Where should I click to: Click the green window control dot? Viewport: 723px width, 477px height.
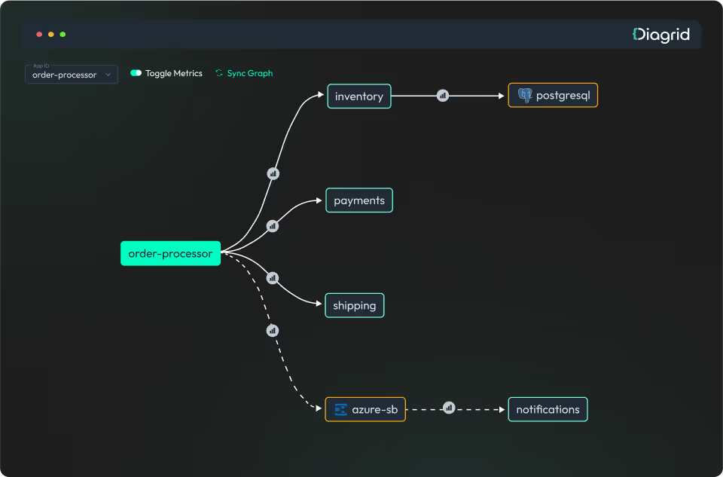pos(63,34)
